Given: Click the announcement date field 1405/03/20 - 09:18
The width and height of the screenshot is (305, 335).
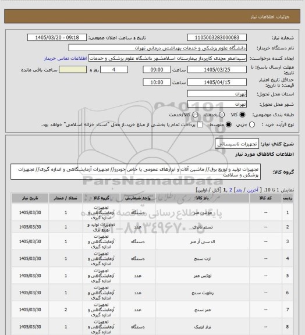Looking at the screenshot, I should 57,37.
